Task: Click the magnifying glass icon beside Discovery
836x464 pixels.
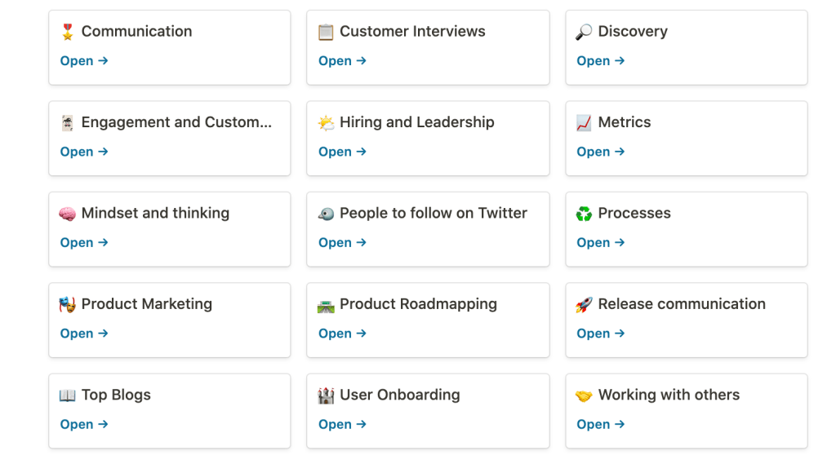Action: click(x=584, y=32)
